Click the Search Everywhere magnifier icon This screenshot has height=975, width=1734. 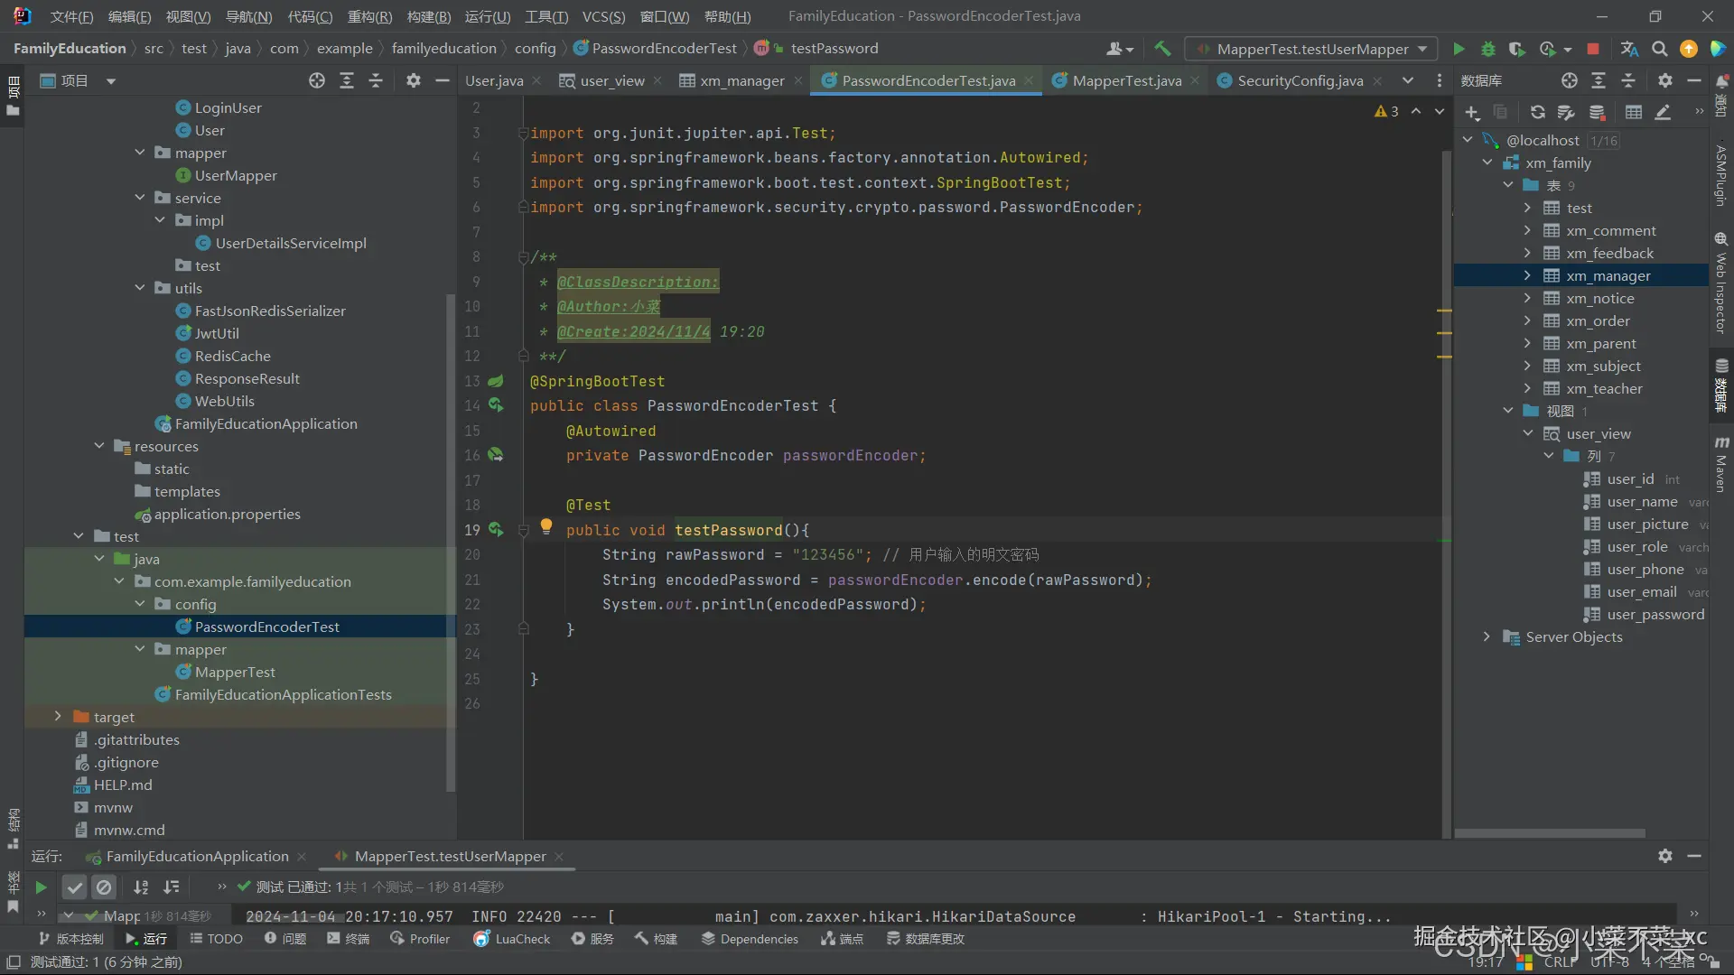pyautogui.click(x=1659, y=49)
